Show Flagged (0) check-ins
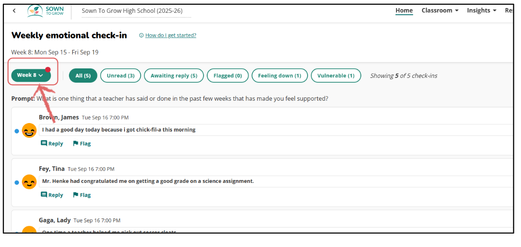This screenshot has height=247, width=521. (x=228, y=76)
